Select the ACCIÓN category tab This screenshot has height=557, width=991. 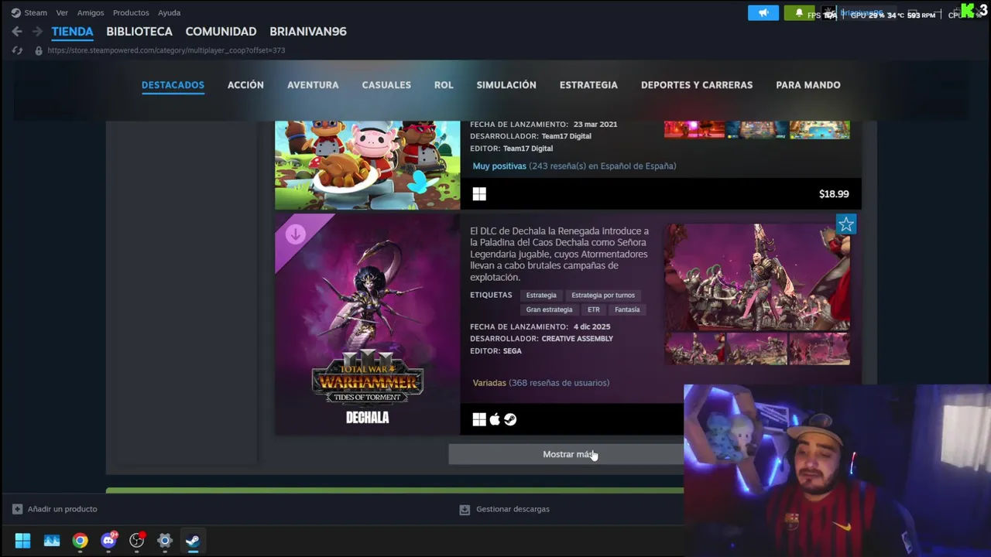(245, 85)
